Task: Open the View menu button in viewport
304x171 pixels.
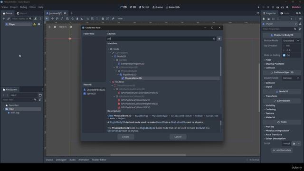Action: (x=120, y=19)
